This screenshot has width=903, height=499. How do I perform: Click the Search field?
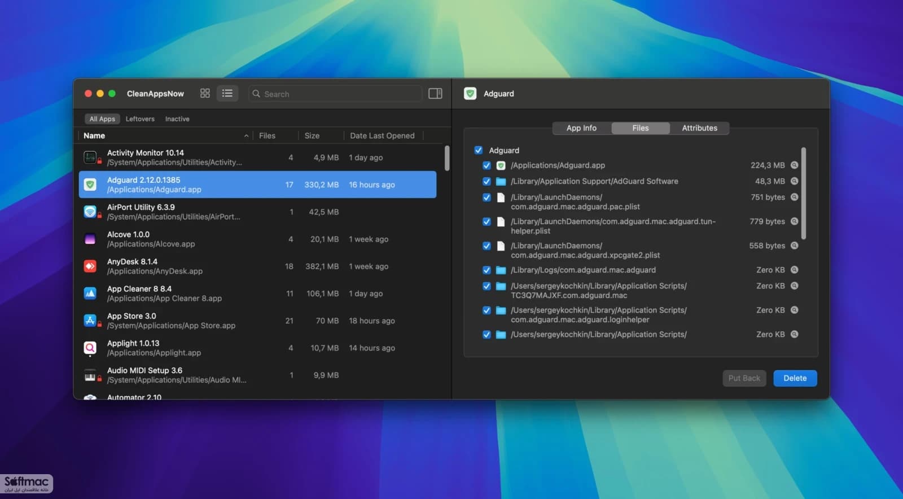(335, 94)
